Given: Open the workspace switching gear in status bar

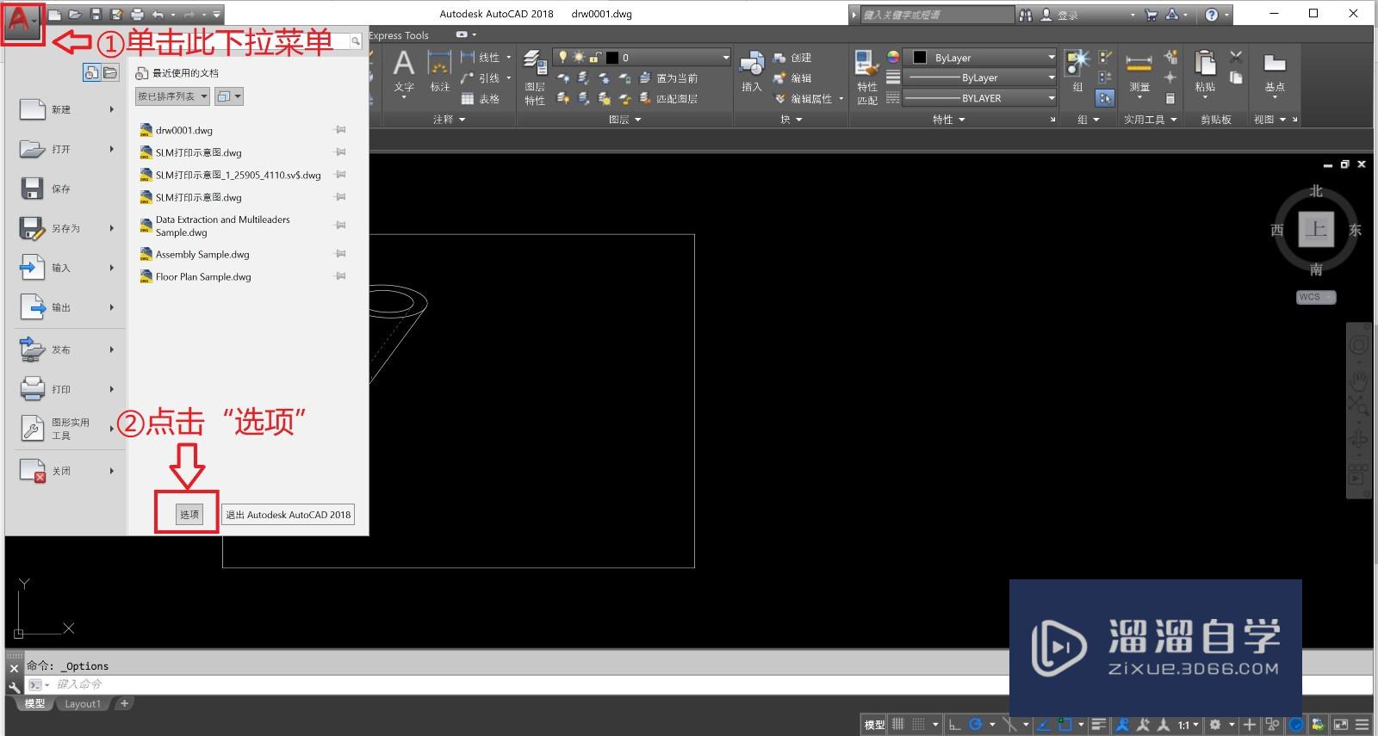Looking at the screenshot, I should click(1215, 725).
